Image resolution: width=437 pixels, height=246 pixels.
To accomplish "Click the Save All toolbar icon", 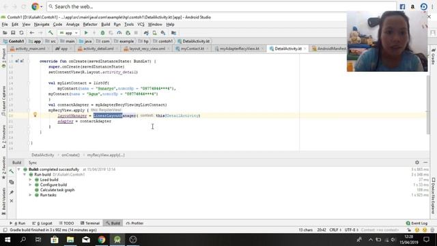I will [x=13, y=33].
